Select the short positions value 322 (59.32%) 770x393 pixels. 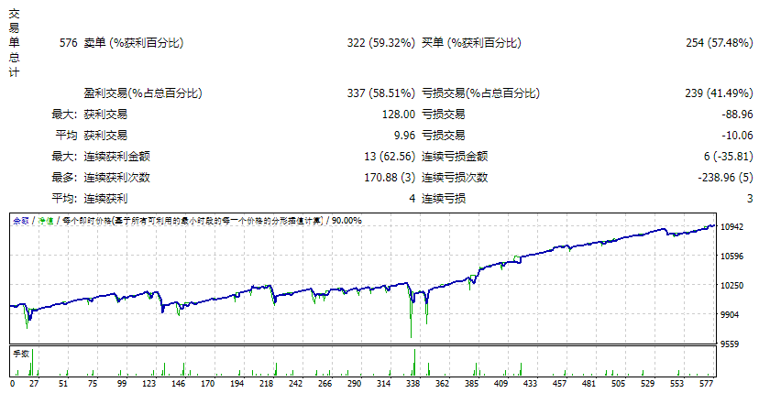click(x=381, y=43)
